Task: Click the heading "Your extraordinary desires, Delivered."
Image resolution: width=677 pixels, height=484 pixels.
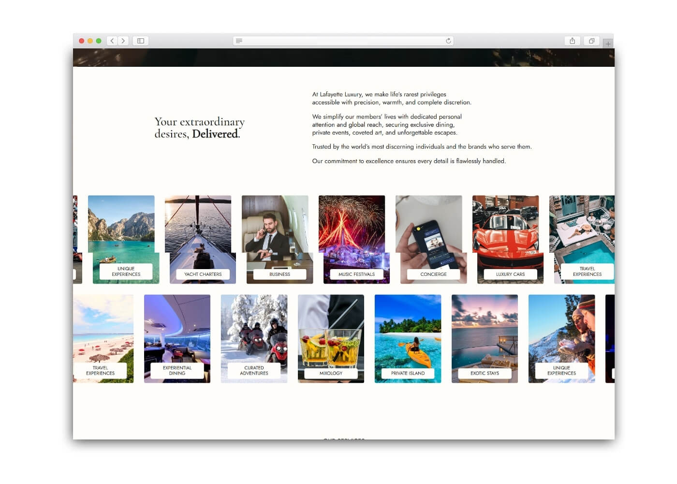Action: (x=199, y=128)
